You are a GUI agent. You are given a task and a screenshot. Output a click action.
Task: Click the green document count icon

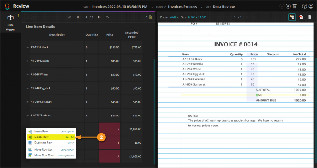(x=150, y=17)
